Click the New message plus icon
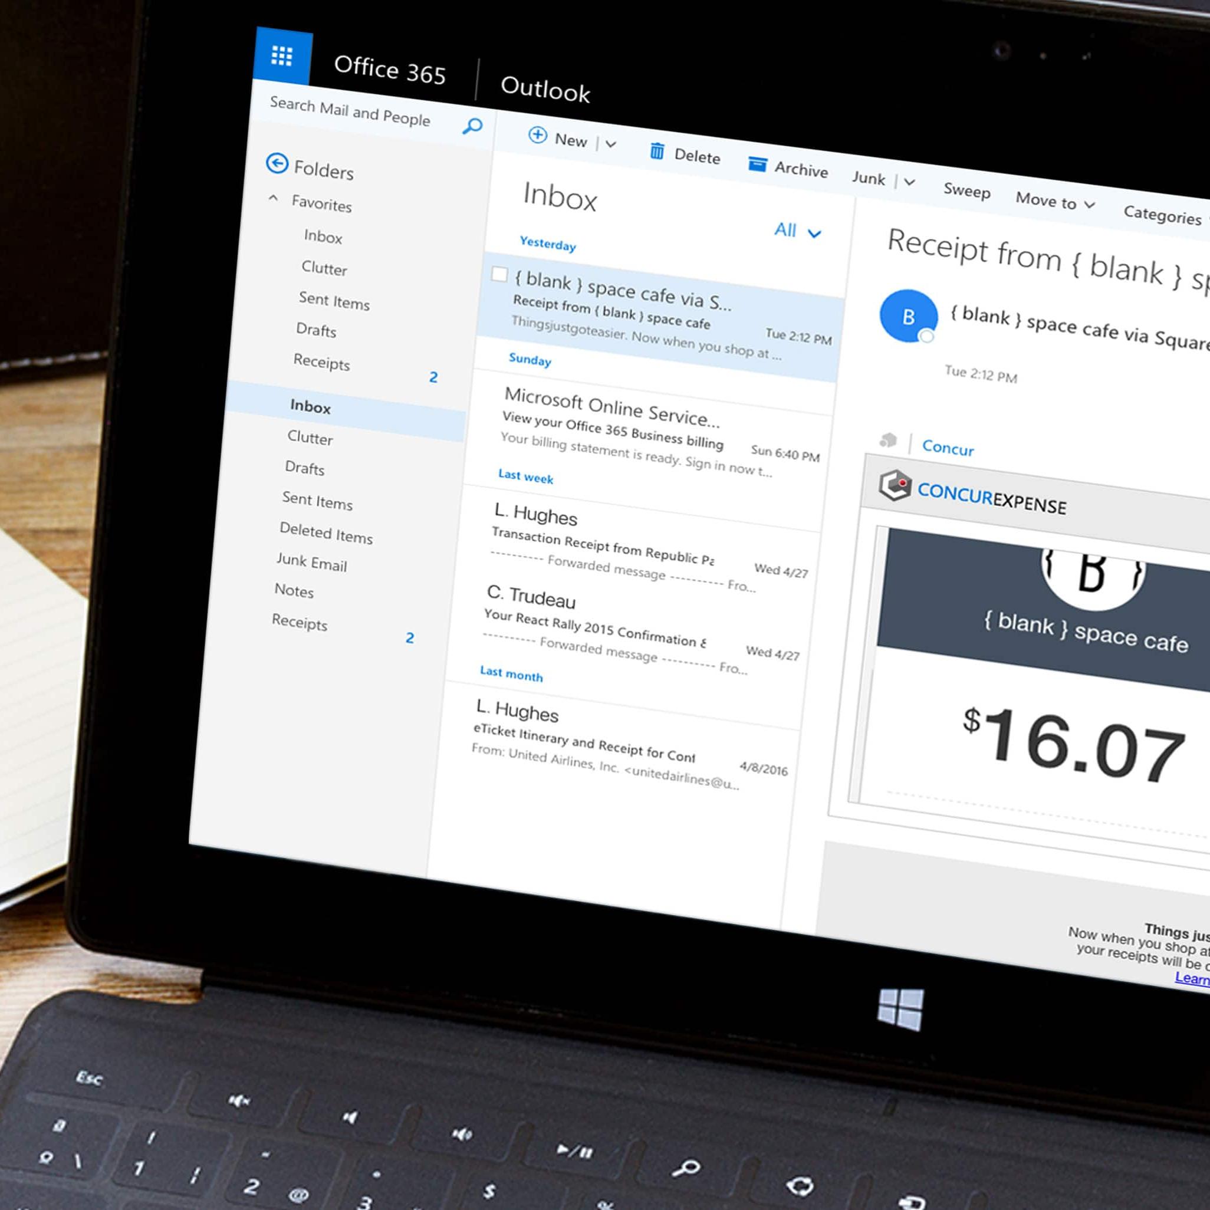Screen dimensions: 1210x1210 coord(537,134)
